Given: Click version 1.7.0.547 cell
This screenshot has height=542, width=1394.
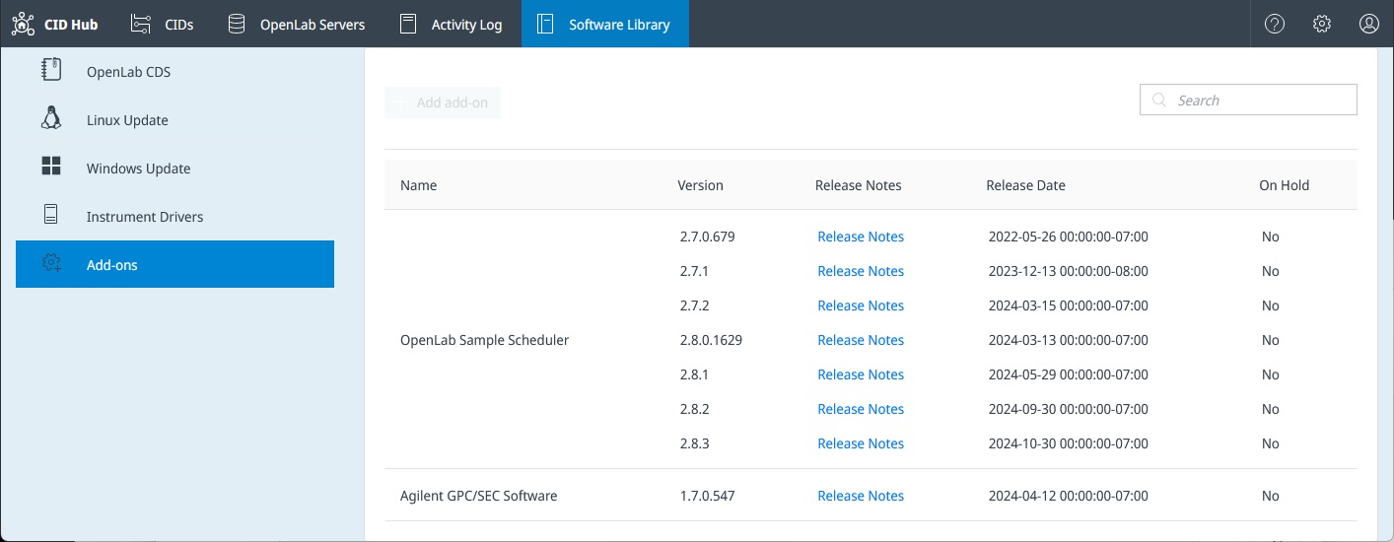Looking at the screenshot, I should (x=707, y=496).
